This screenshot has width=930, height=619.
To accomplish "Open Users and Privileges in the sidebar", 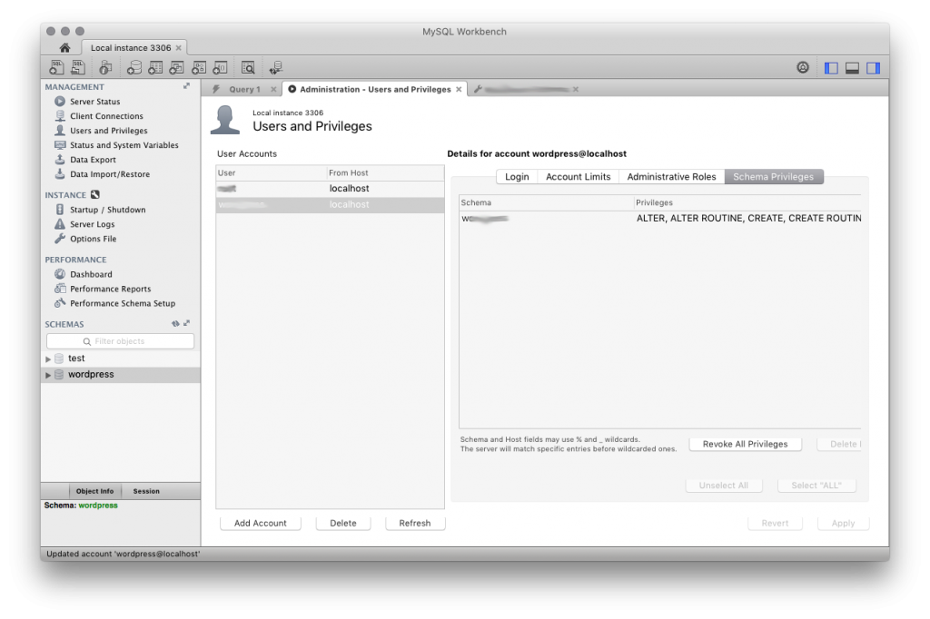I will [109, 131].
